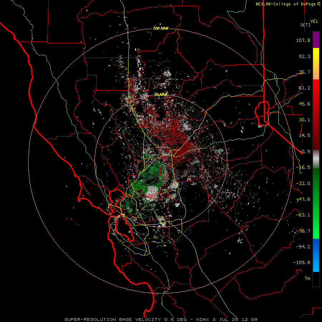The width and height of the screenshot is (322, 322).
Task: Select the 45.6 legend value
Action: 304,104
